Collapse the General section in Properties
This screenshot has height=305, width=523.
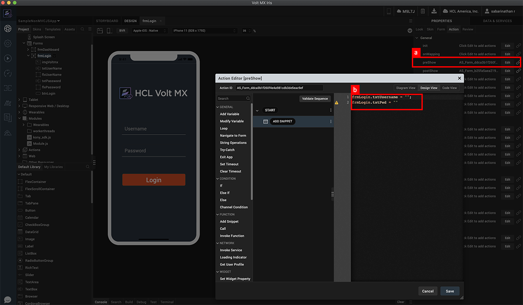[417, 38]
